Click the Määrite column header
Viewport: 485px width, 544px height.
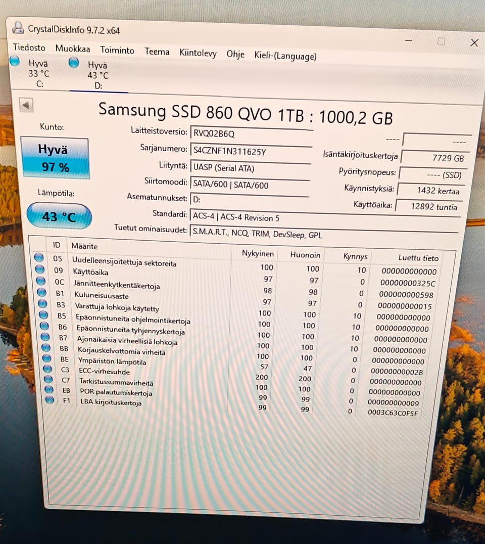click(84, 246)
